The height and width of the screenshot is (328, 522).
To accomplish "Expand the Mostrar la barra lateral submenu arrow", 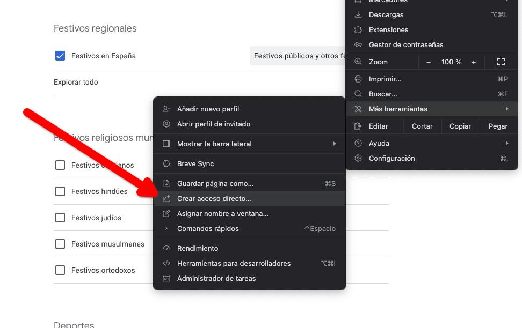I will pyautogui.click(x=335, y=144).
